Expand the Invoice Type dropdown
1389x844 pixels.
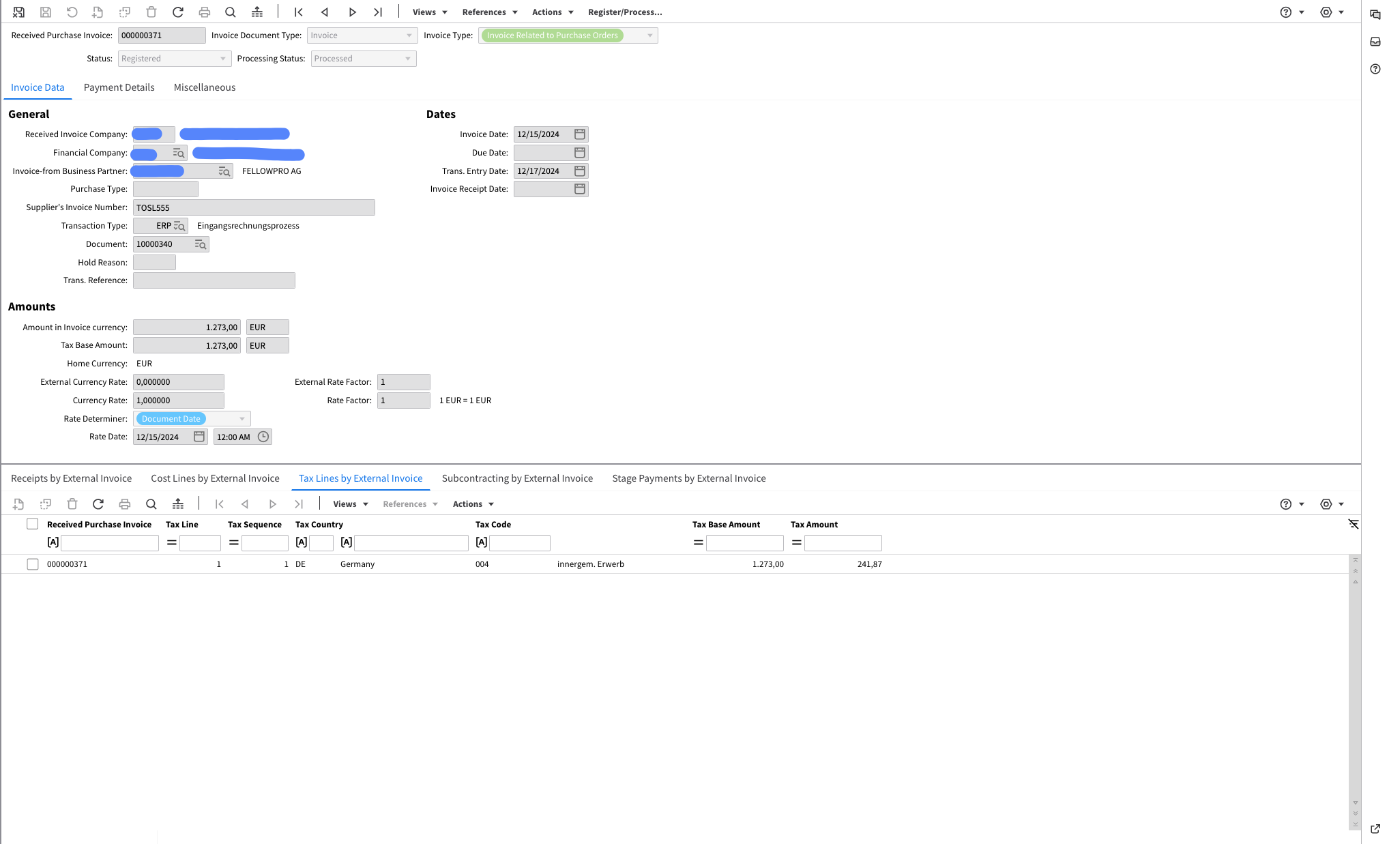[x=649, y=35]
